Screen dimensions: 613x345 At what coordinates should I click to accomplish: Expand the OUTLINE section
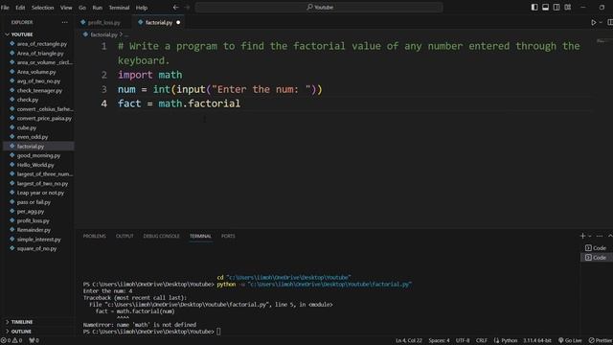pos(21,332)
